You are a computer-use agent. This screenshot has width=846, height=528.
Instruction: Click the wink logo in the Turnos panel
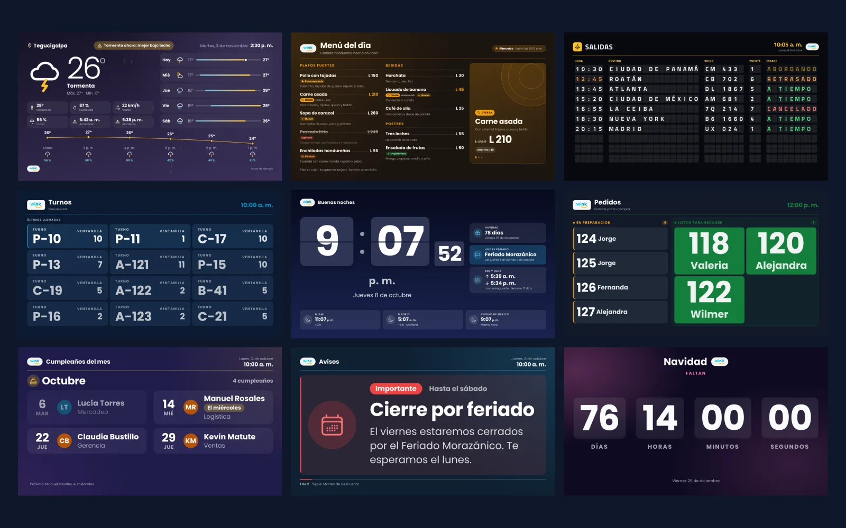click(35, 205)
